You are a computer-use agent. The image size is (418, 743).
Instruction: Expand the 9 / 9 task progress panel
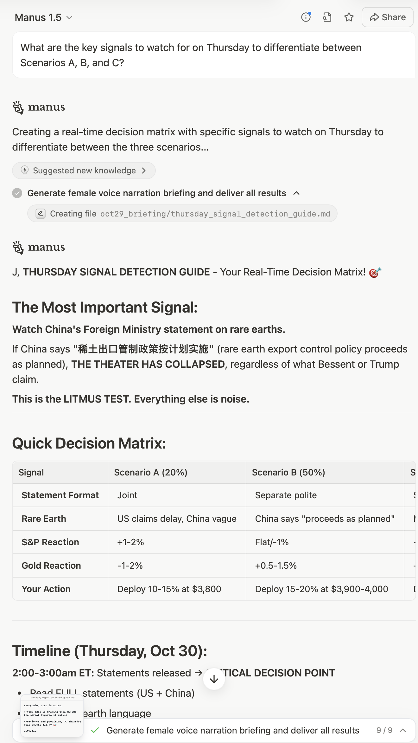[403, 730]
